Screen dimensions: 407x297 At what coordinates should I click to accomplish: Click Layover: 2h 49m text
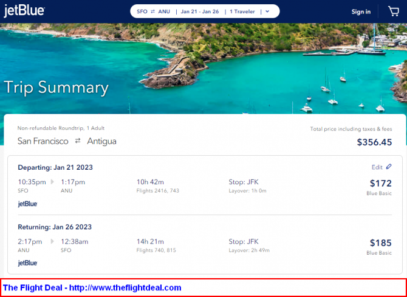(x=249, y=250)
